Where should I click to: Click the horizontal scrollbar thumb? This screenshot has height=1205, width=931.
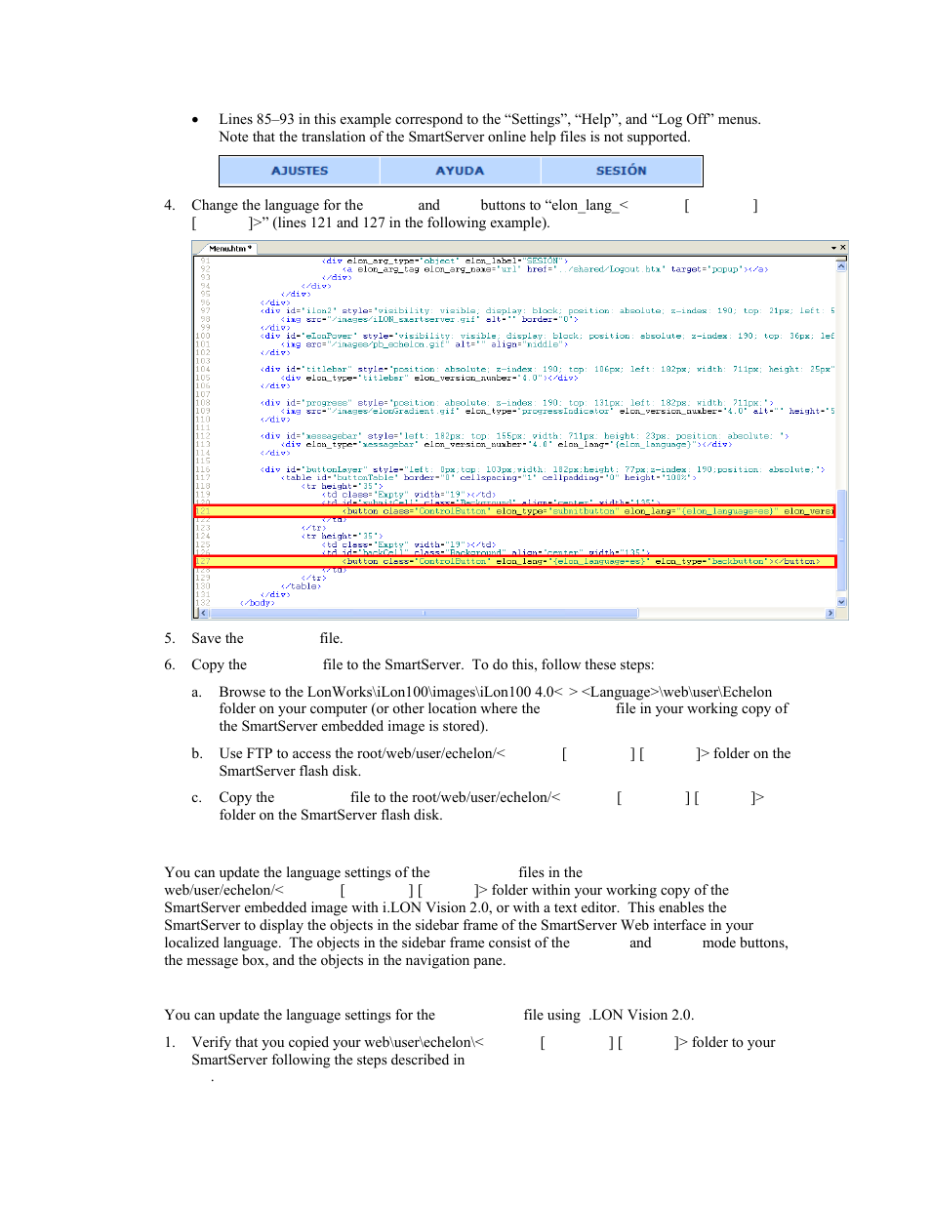[x=424, y=614]
